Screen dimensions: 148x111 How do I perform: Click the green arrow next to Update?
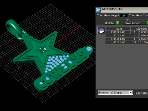[117, 23]
